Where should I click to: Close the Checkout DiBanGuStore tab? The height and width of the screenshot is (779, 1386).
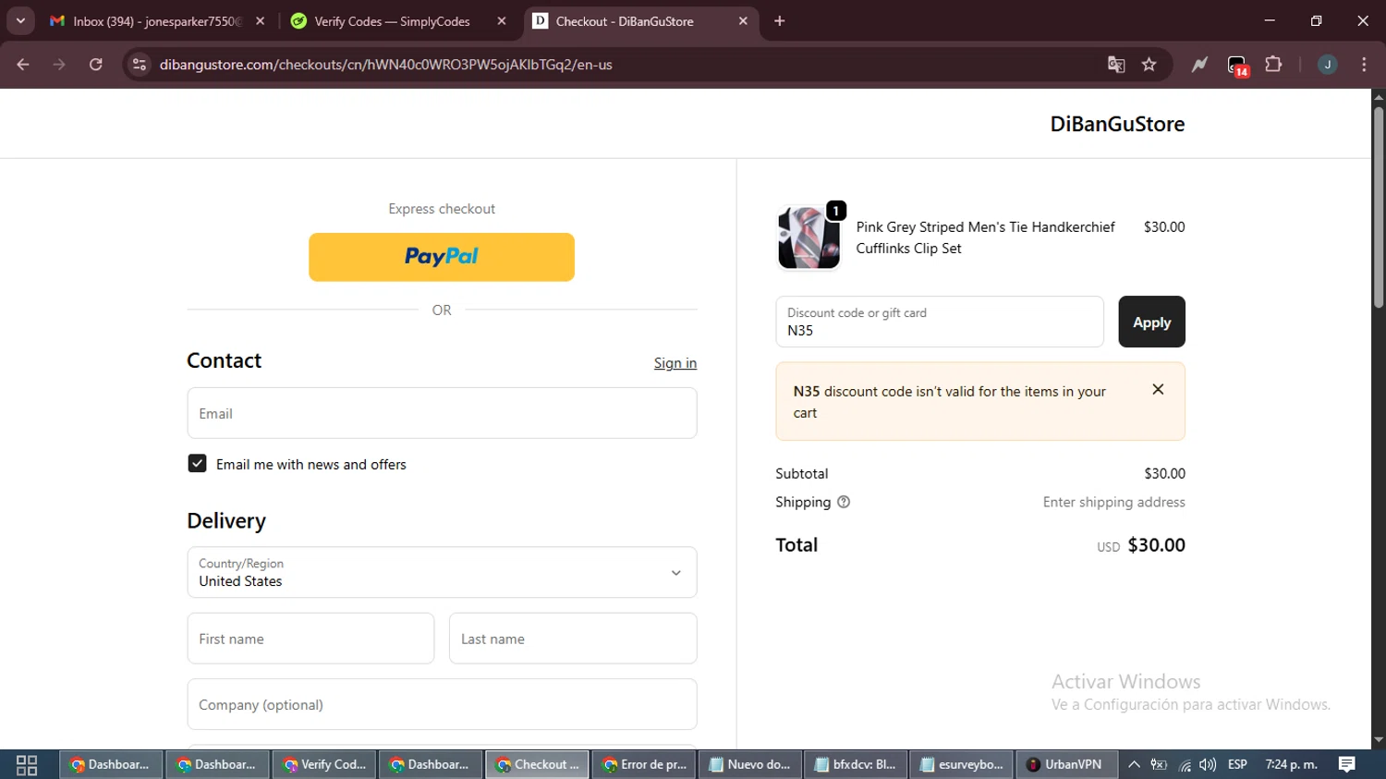coord(743,21)
